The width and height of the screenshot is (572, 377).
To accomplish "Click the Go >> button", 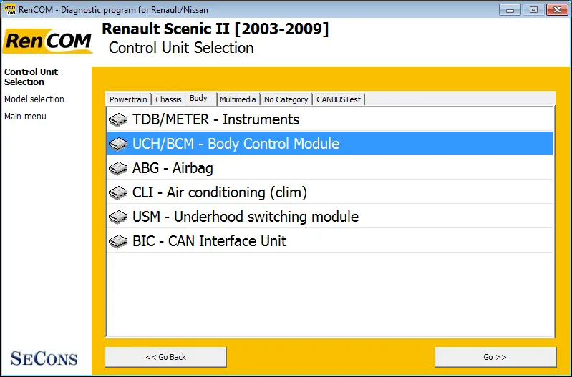I will (x=495, y=357).
